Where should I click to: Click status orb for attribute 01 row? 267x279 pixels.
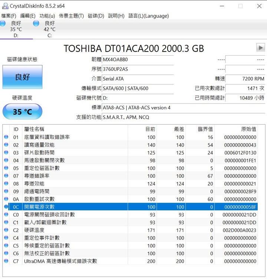6,137
